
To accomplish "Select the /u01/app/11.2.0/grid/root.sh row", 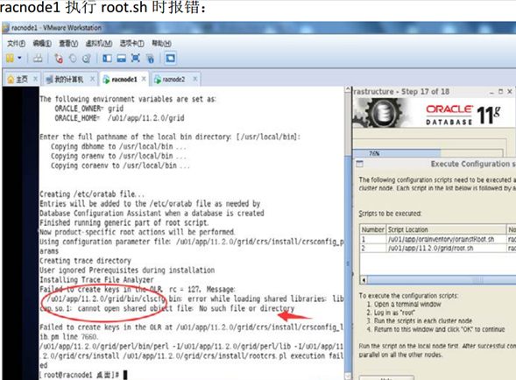I will (x=438, y=248).
